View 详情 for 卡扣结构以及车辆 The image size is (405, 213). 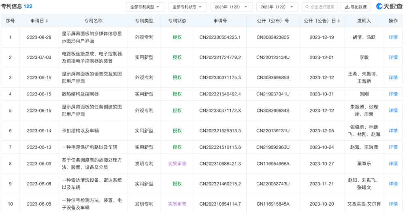393,131
